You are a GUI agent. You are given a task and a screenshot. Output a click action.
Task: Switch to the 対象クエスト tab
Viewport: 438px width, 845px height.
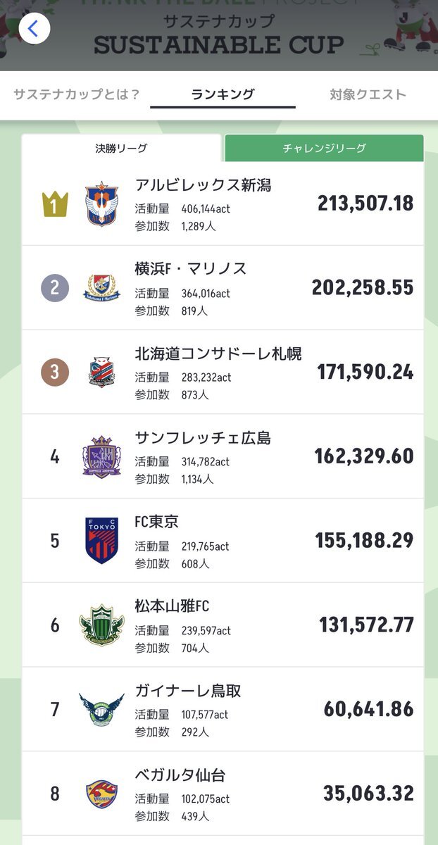pos(368,94)
